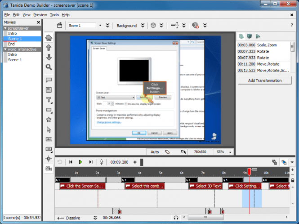Open the help question mark

click(x=292, y=25)
